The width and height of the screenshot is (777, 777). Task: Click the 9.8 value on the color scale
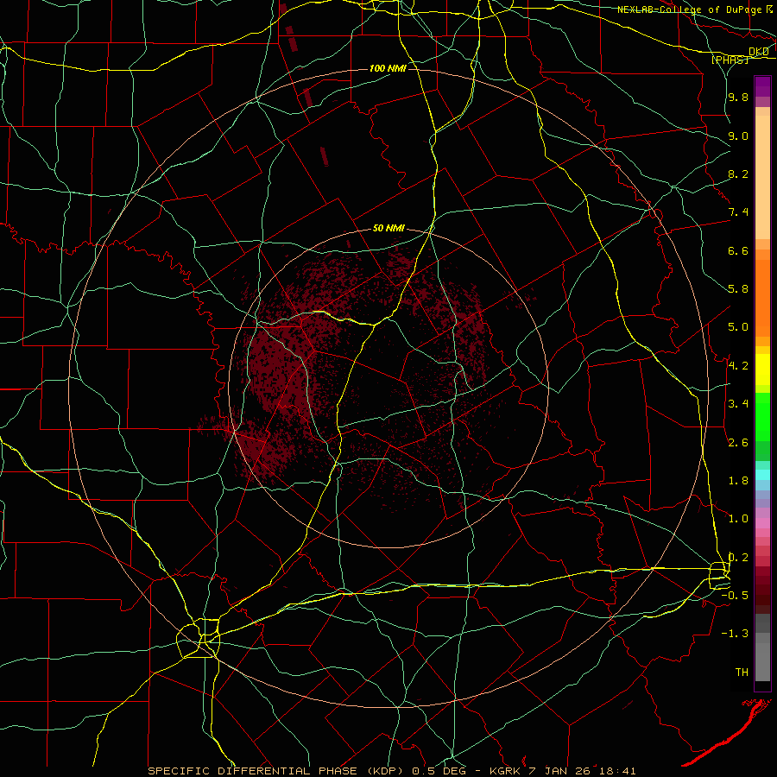pyautogui.click(x=738, y=97)
